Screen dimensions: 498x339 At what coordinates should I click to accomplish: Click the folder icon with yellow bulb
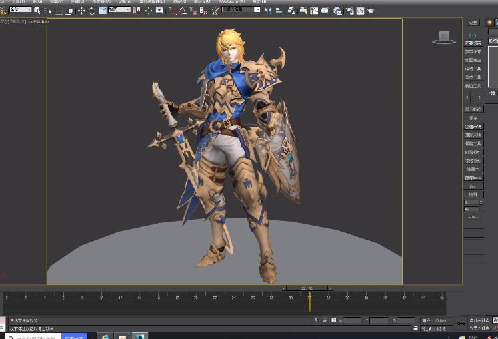[x=303, y=11]
